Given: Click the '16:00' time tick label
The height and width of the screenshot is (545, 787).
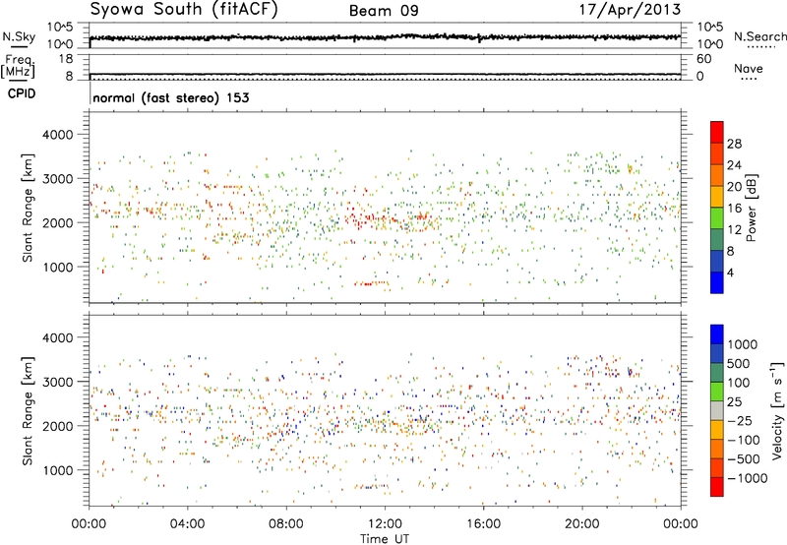Looking at the screenshot, I should pos(483,524).
